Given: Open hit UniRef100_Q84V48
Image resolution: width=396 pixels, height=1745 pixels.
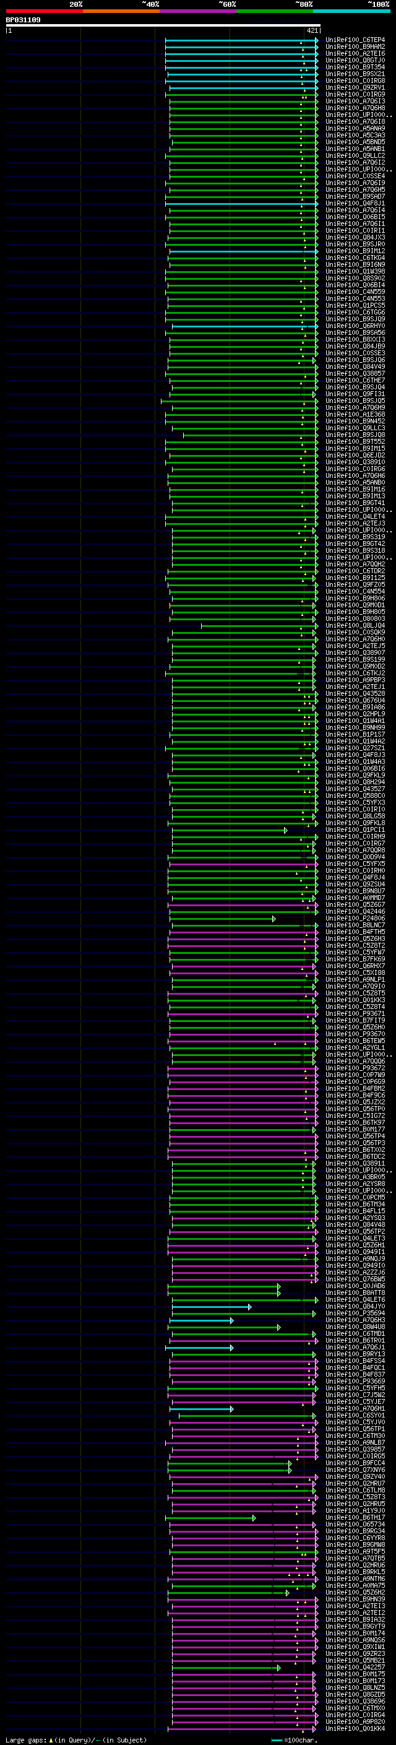Looking at the screenshot, I should pyautogui.click(x=355, y=1224).
